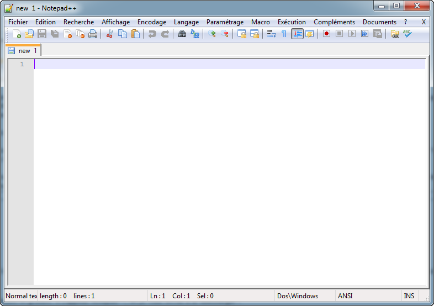
Task: Open the Compléments menu
Action: 335,22
